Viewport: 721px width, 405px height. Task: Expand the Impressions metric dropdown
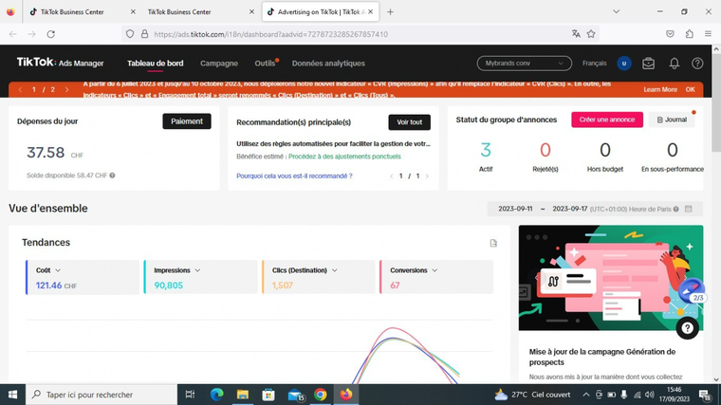pyautogui.click(x=196, y=270)
